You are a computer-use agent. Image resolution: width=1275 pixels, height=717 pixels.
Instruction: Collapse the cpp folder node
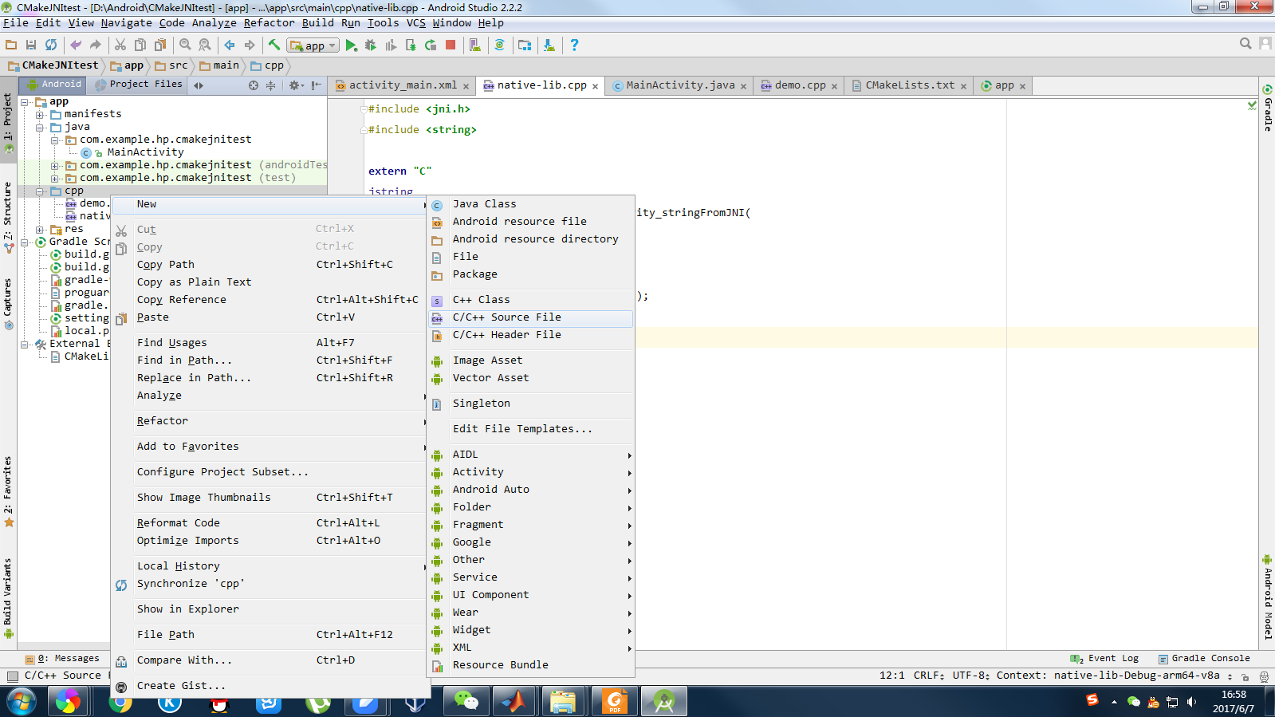coord(40,191)
